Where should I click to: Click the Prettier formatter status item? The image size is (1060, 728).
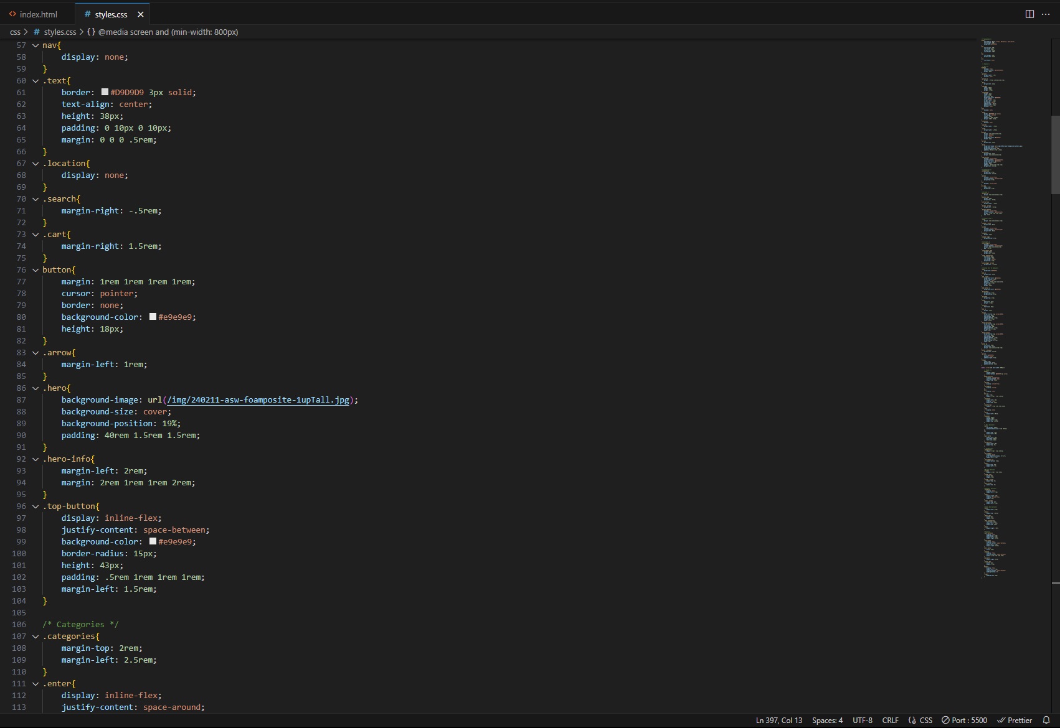1015,720
